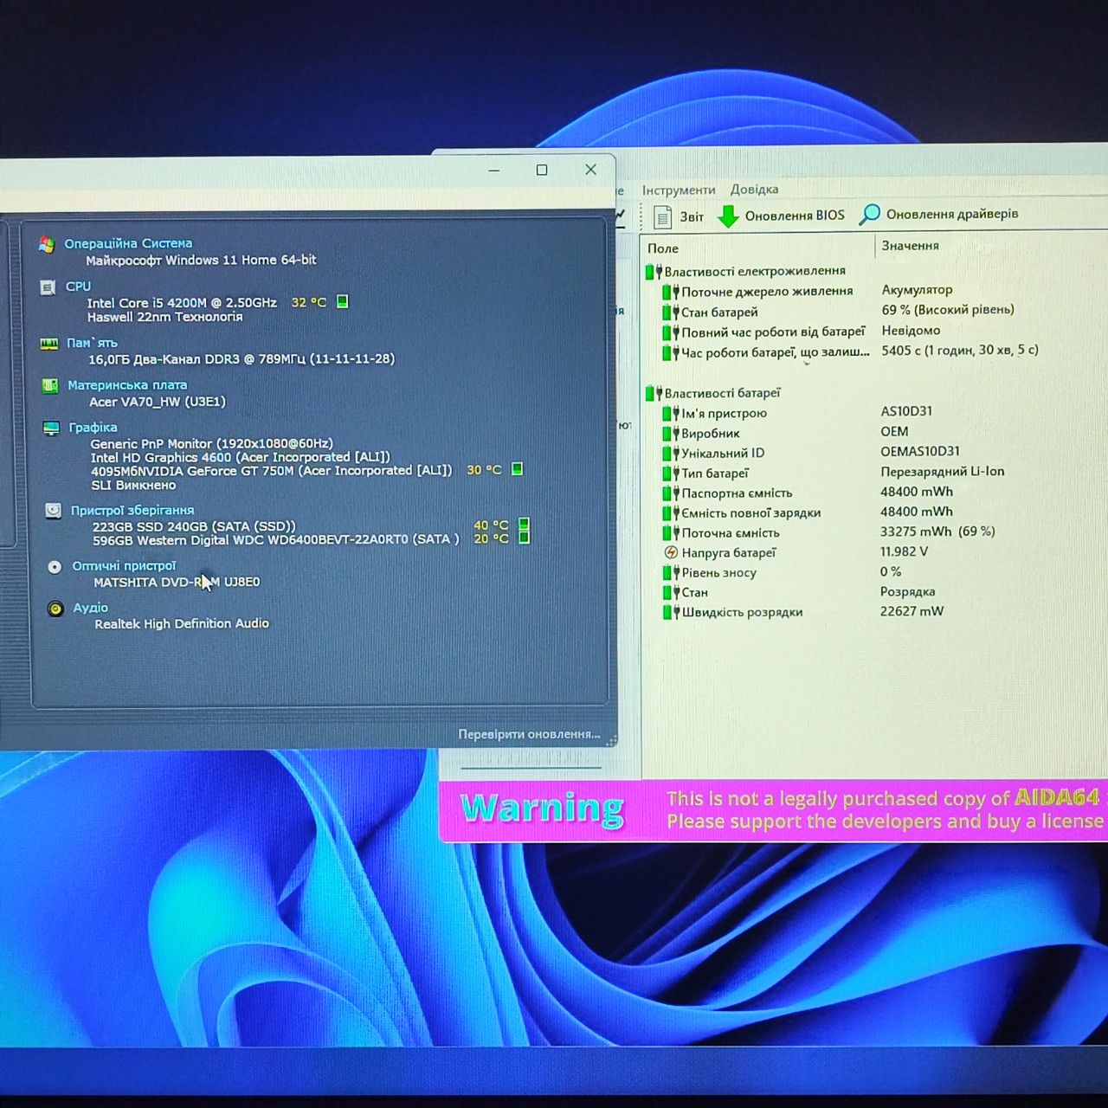
Task: Click the value 22627 mW
Action: [x=912, y=611]
